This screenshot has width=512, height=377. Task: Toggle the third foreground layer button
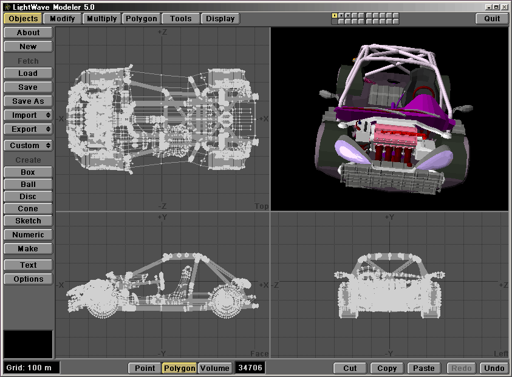(347, 15)
